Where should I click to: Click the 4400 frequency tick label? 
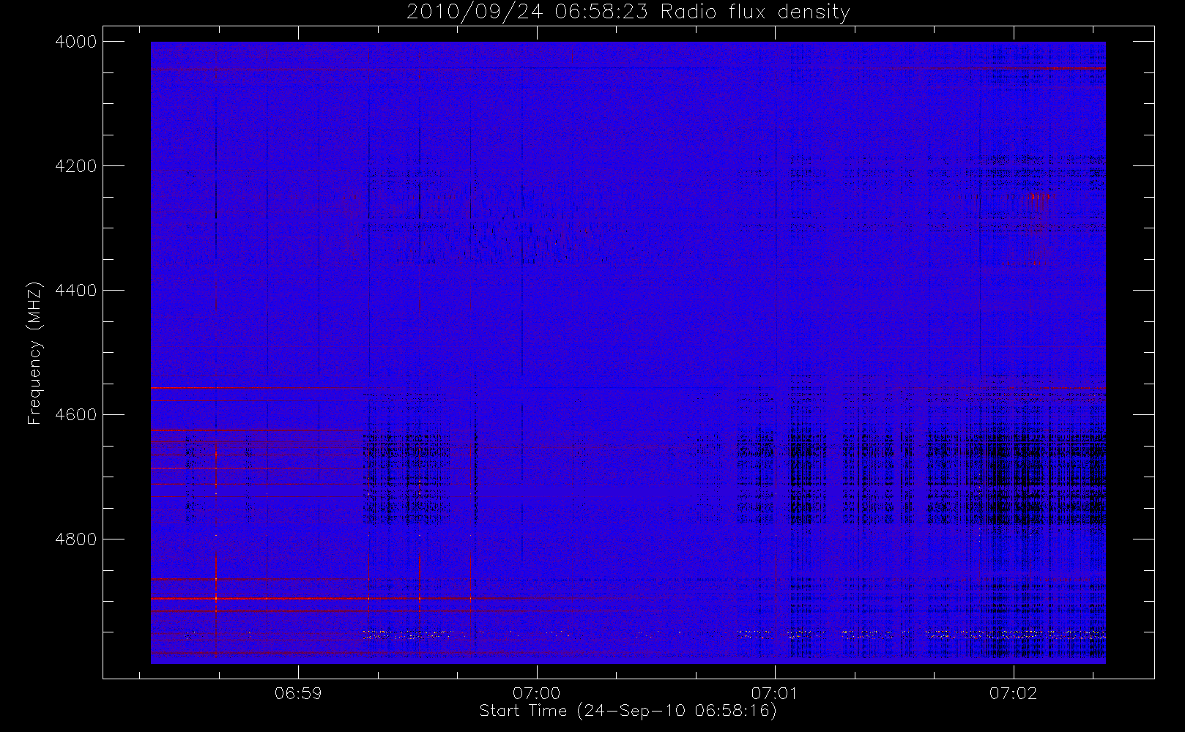click(76, 291)
